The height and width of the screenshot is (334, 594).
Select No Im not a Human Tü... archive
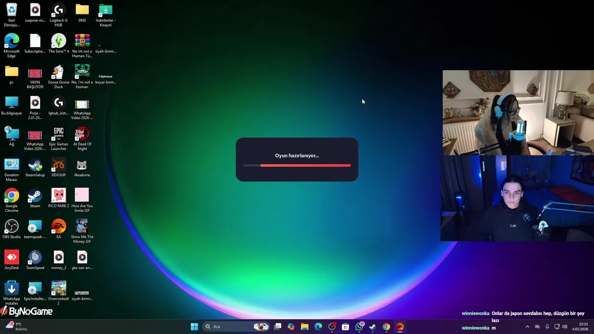(82, 46)
